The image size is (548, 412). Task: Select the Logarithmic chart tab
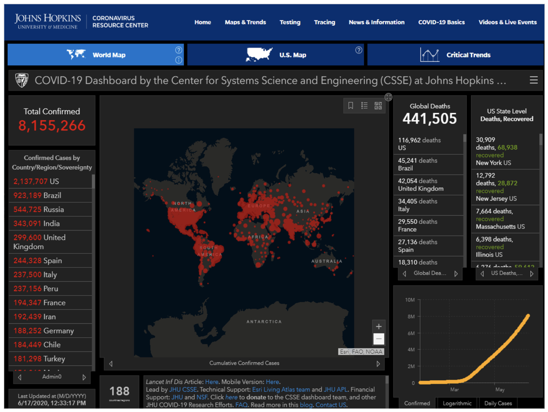click(457, 403)
